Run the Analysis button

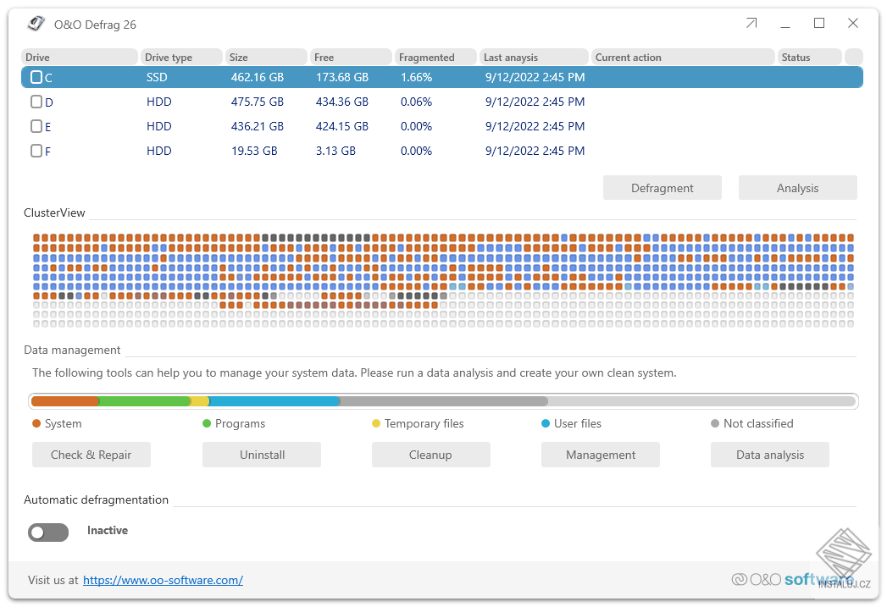pos(797,188)
